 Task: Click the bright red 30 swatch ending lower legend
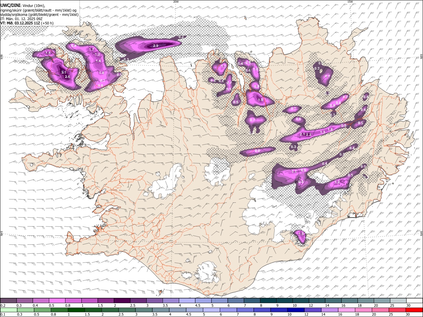tap(414, 310)
